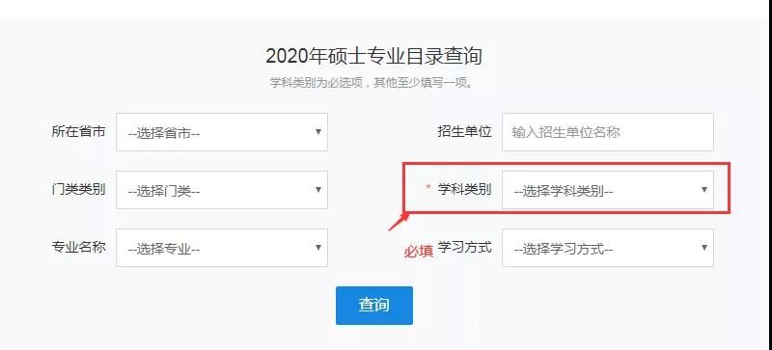
Task: Open the --选择省市-- province dropdown
Action: tap(222, 132)
